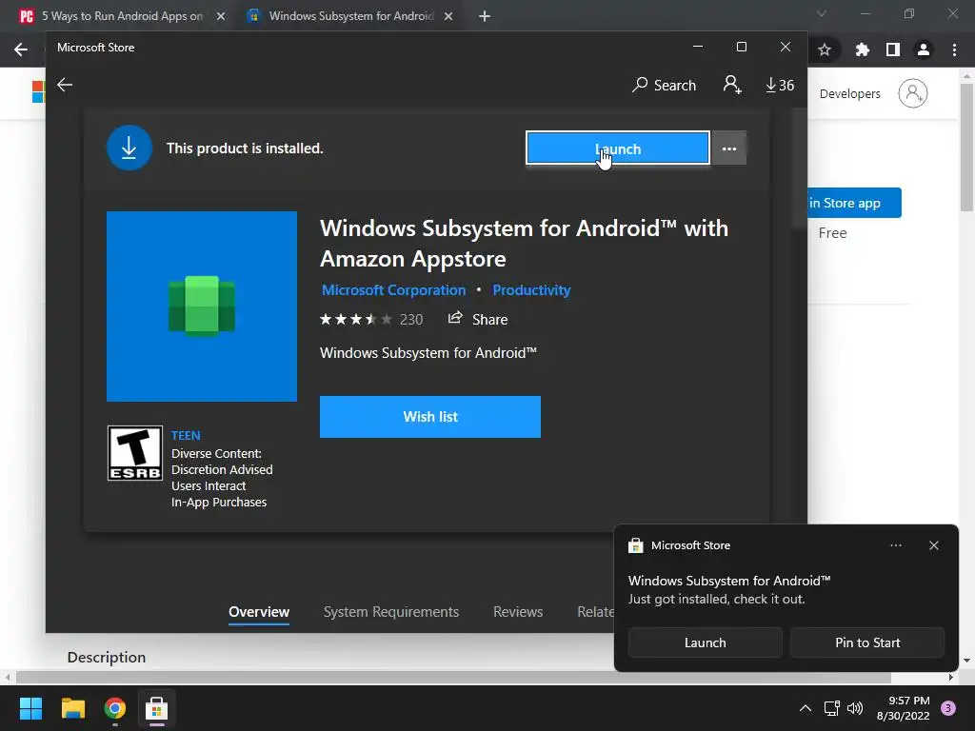Open the clock showing 9:57 PM

point(903,708)
